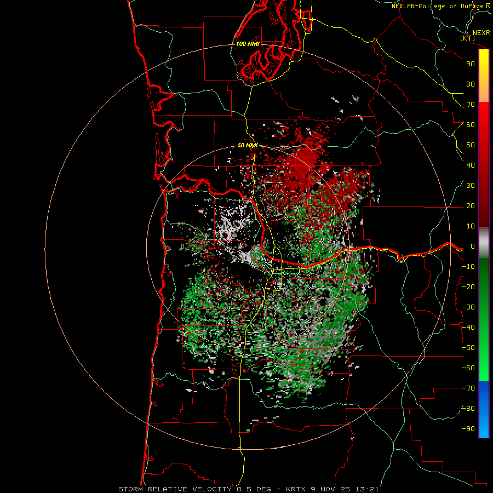
Task: Click the 9 NOV 25 date text
Action: click(331, 489)
